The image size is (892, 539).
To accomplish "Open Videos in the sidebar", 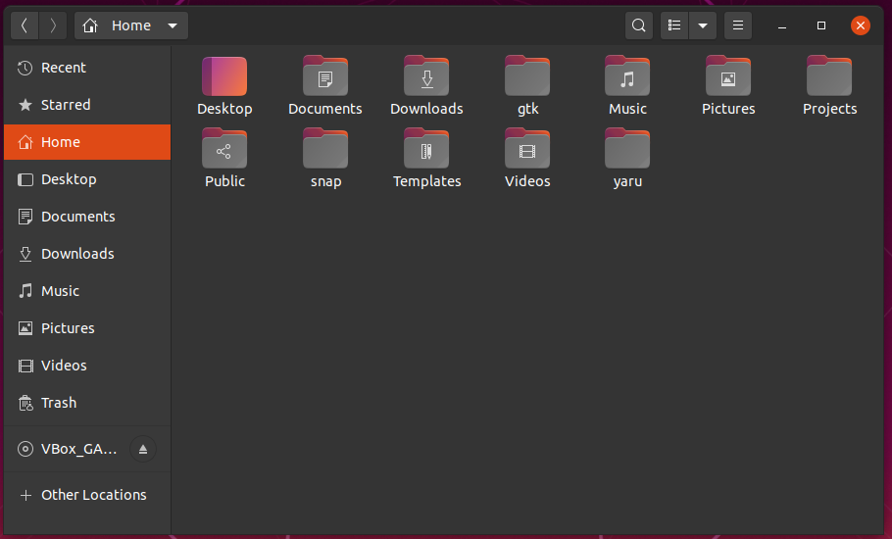I will coord(87,366).
